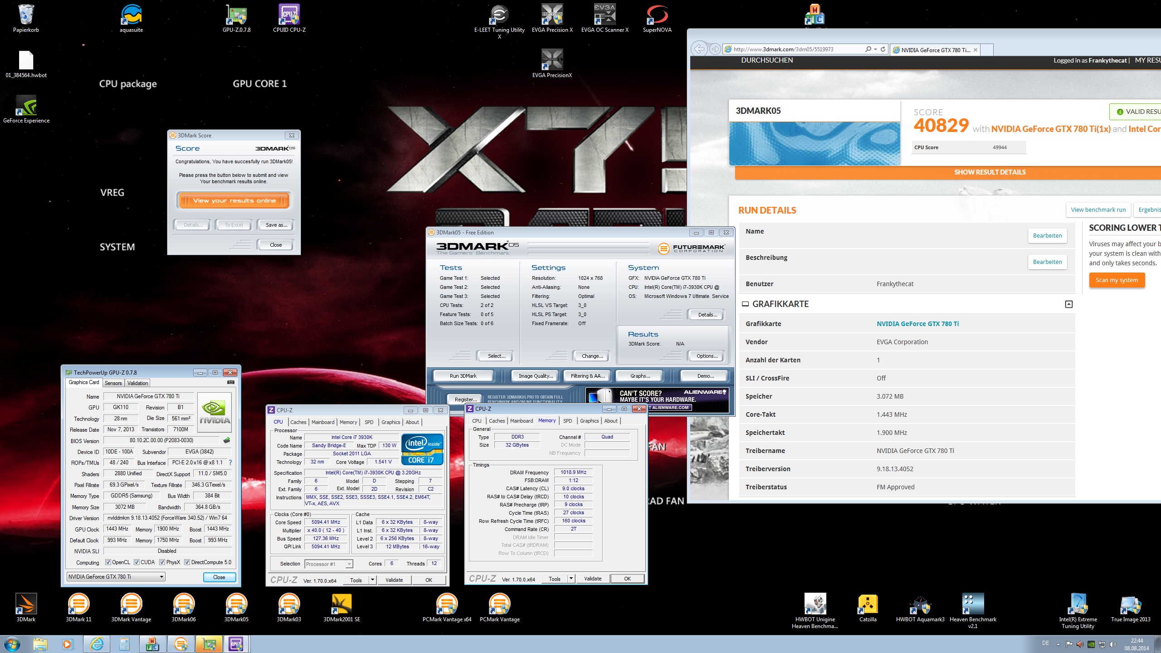Toggle the CUDA checkbox in GPU-Z
Image resolution: width=1161 pixels, height=653 pixels.
click(x=137, y=562)
